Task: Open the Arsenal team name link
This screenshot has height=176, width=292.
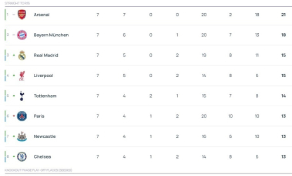Action: point(41,15)
